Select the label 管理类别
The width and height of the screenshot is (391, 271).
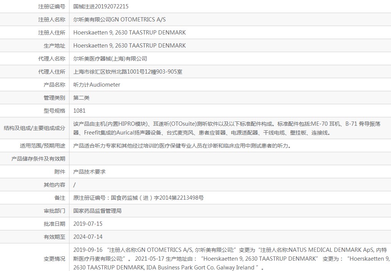pyautogui.click(x=54, y=98)
